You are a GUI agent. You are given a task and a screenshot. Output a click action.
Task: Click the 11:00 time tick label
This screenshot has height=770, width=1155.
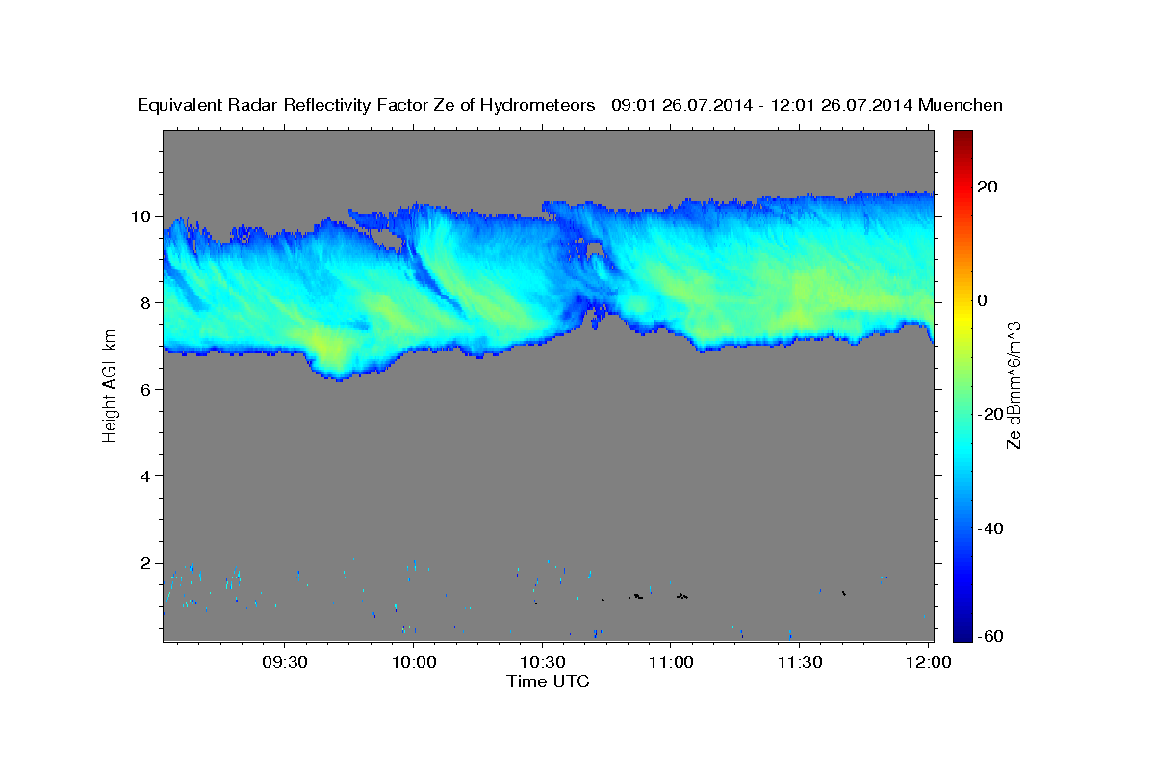pyautogui.click(x=671, y=663)
